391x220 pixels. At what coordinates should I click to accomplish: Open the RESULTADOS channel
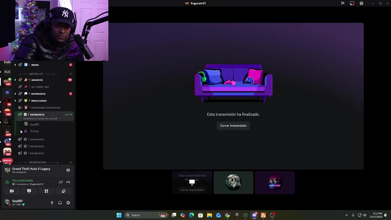(45, 101)
